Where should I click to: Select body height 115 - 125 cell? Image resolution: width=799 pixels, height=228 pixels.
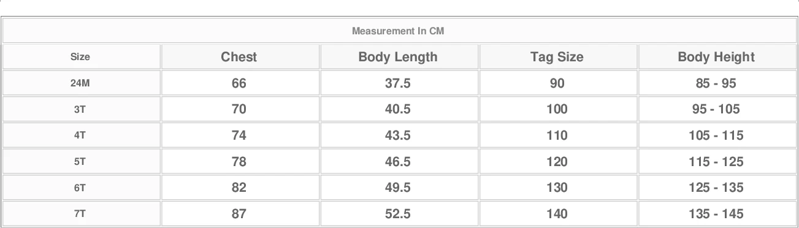click(716, 162)
